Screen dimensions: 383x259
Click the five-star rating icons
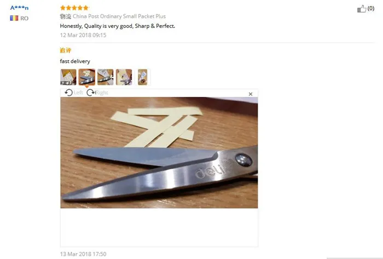(x=74, y=8)
